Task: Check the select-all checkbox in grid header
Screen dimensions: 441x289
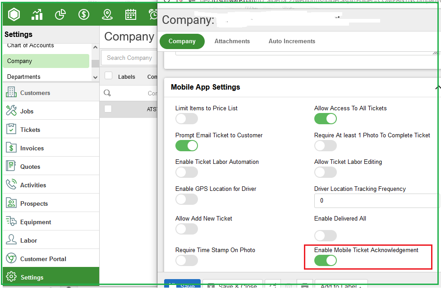Action: [x=108, y=76]
